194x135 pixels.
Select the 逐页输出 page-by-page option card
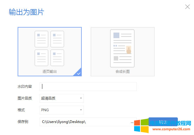[x=49, y=51]
